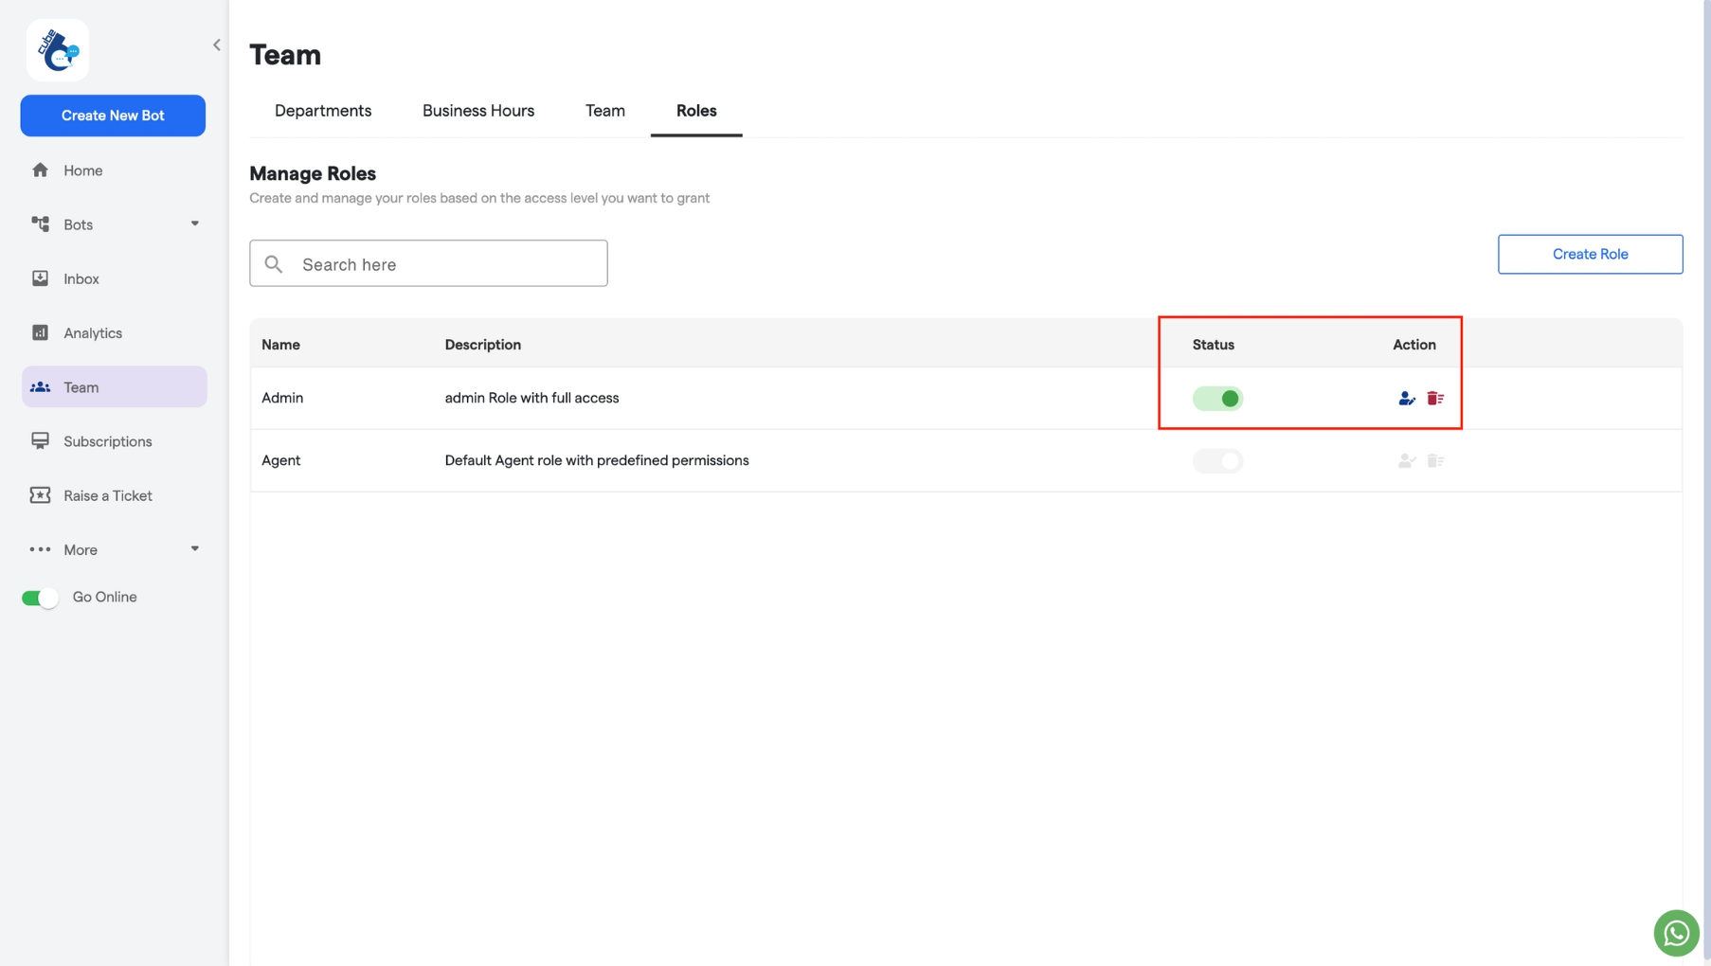
Task: Click the Analytics chart icon
Action: click(x=40, y=332)
